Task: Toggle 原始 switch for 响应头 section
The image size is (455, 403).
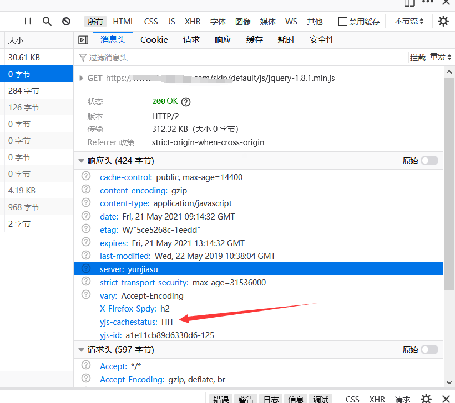Action: (429, 161)
